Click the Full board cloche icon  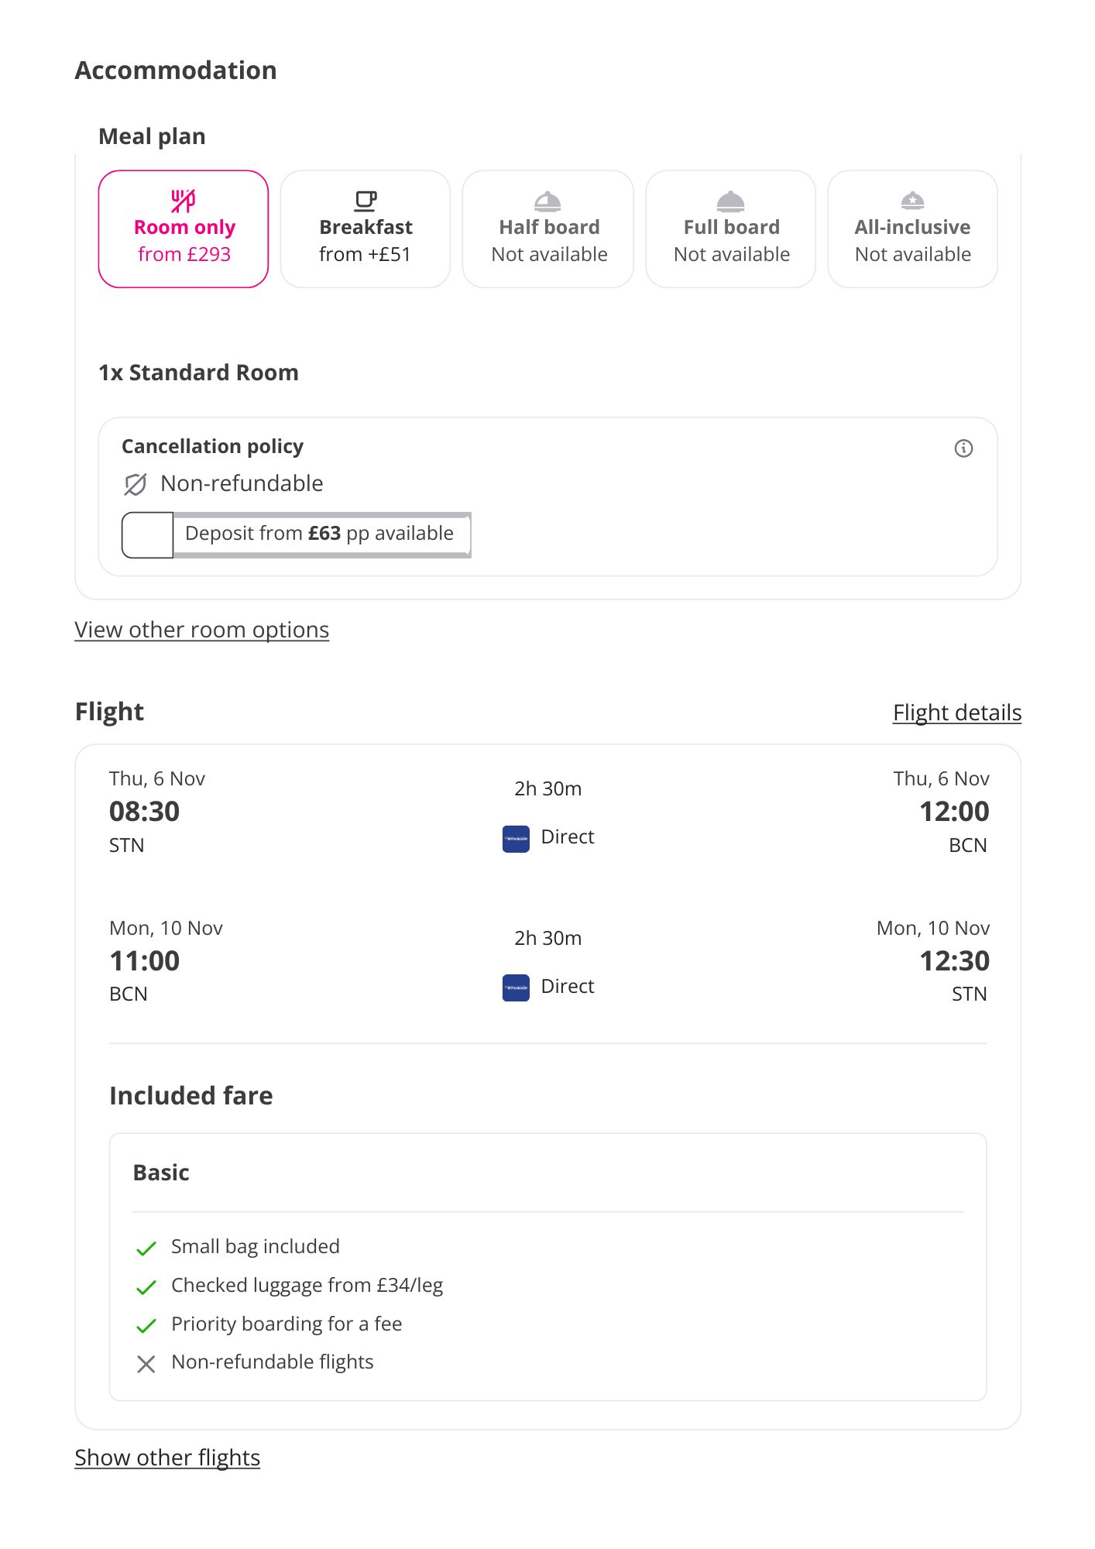click(x=731, y=201)
